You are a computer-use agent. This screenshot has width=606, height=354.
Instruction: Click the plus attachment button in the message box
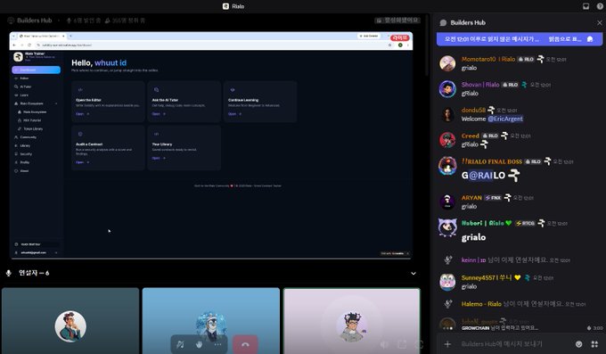tap(447, 344)
